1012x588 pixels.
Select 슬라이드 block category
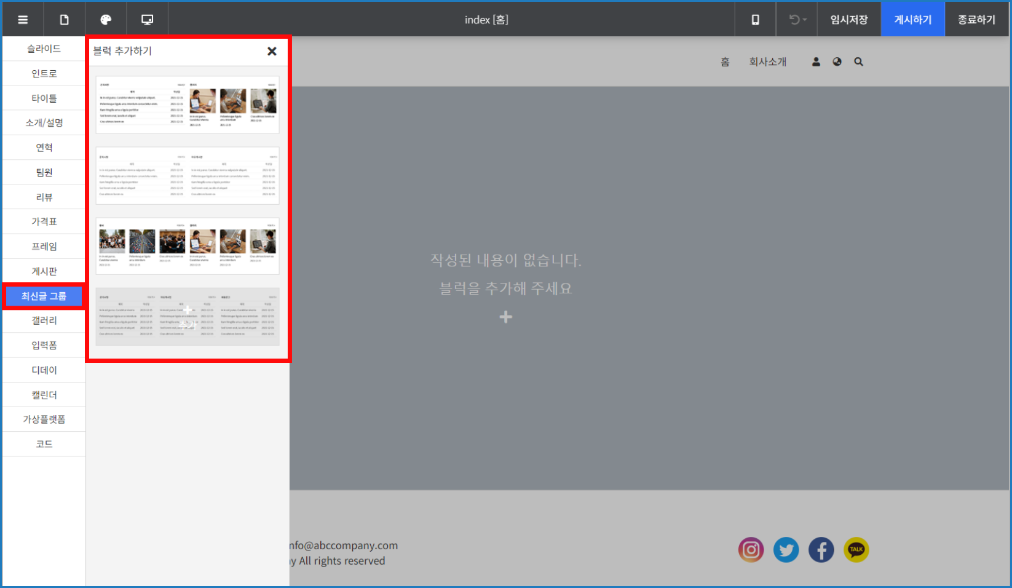pyautogui.click(x=44, y=49)
